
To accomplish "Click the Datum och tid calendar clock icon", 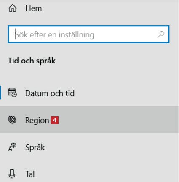I will 12,92.
